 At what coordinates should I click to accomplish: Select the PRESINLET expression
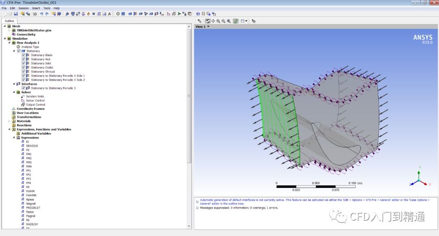click(x=33, y=208)
